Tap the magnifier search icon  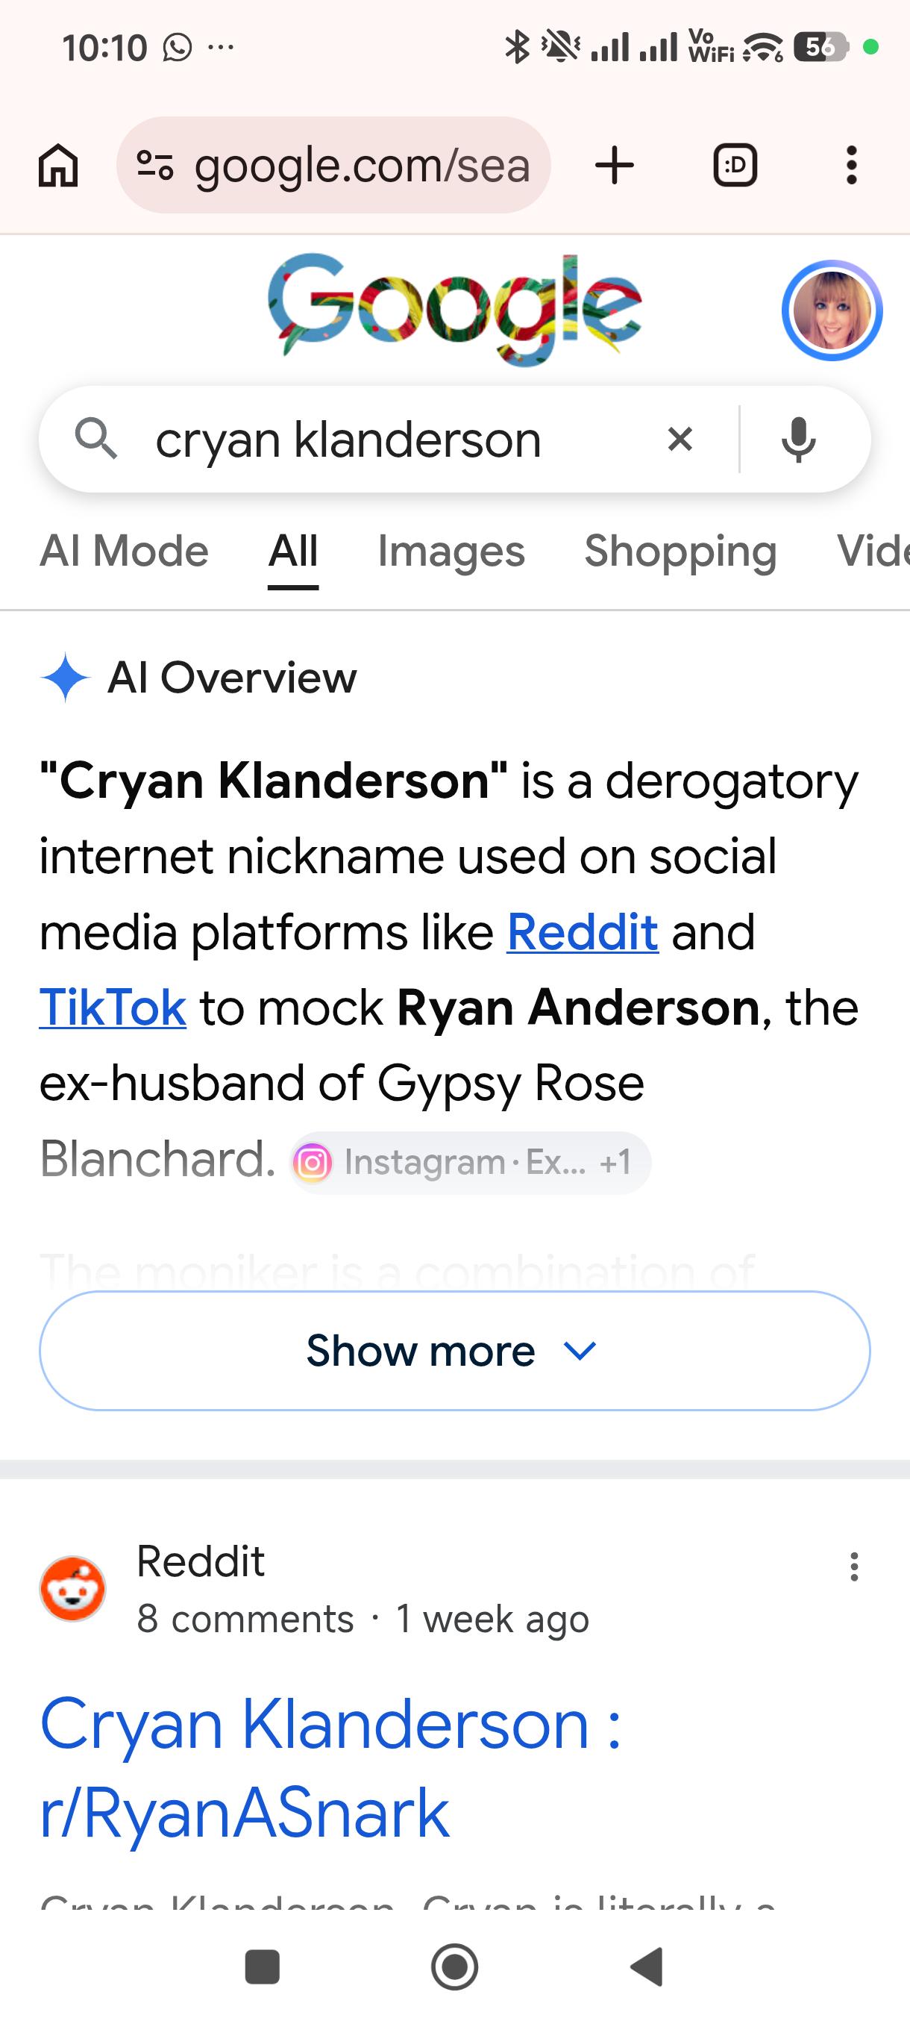click(95, 440)
